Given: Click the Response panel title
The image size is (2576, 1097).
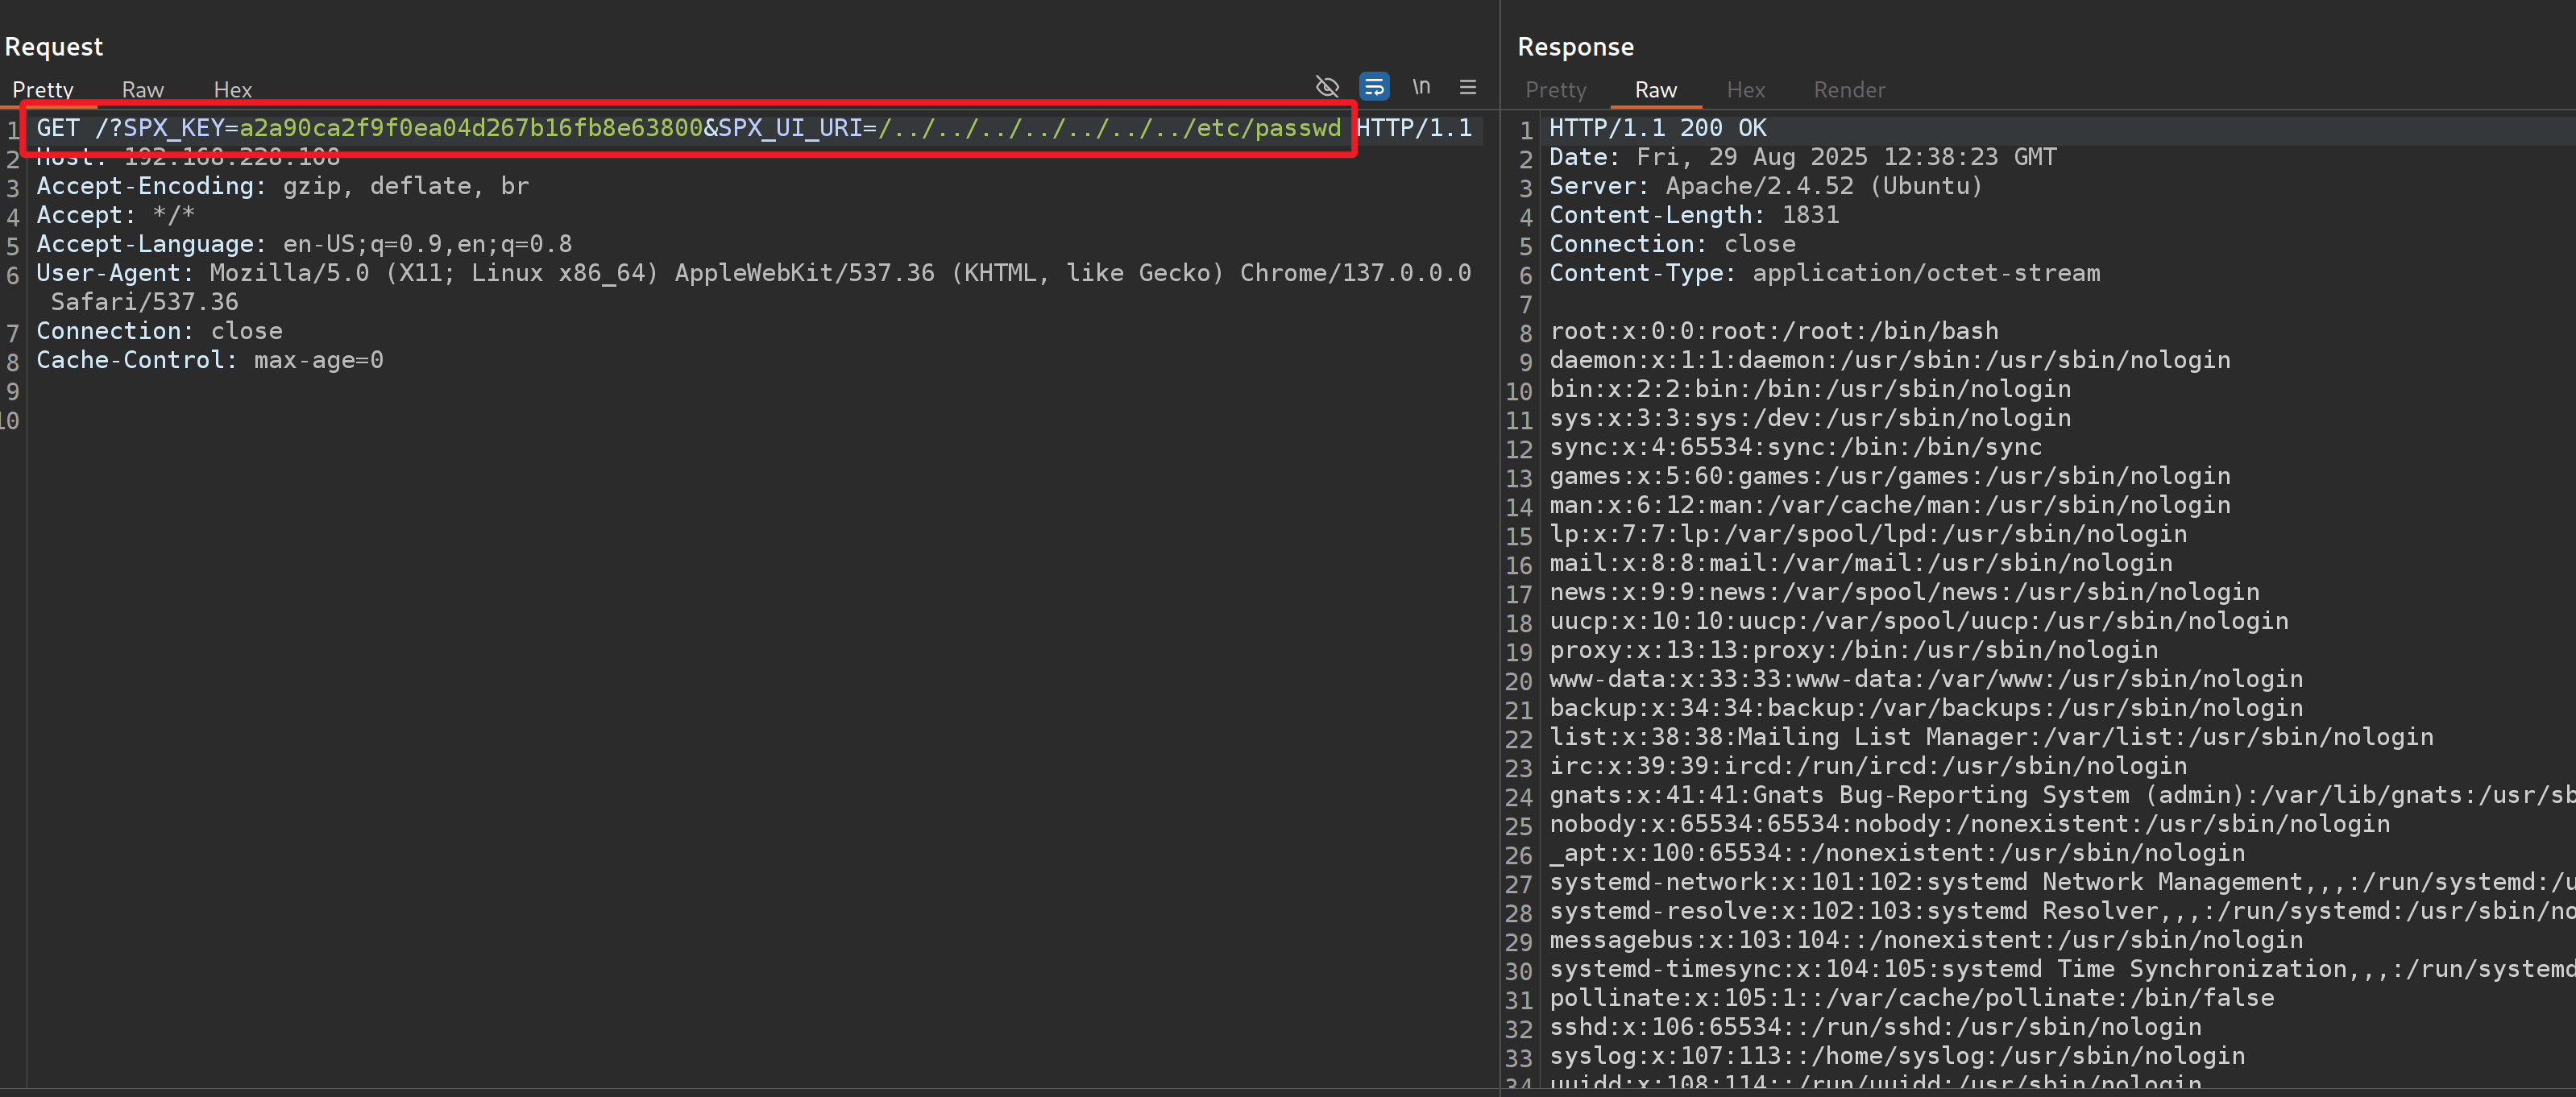Looking at the screenshot, I should (x=1575, y=47).
